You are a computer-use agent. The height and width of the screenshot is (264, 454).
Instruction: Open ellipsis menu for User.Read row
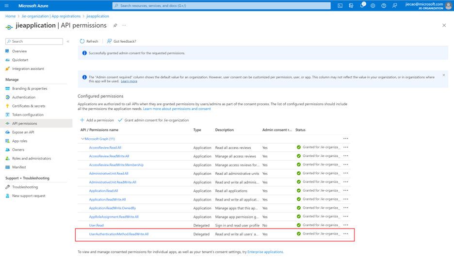(346, 225)
